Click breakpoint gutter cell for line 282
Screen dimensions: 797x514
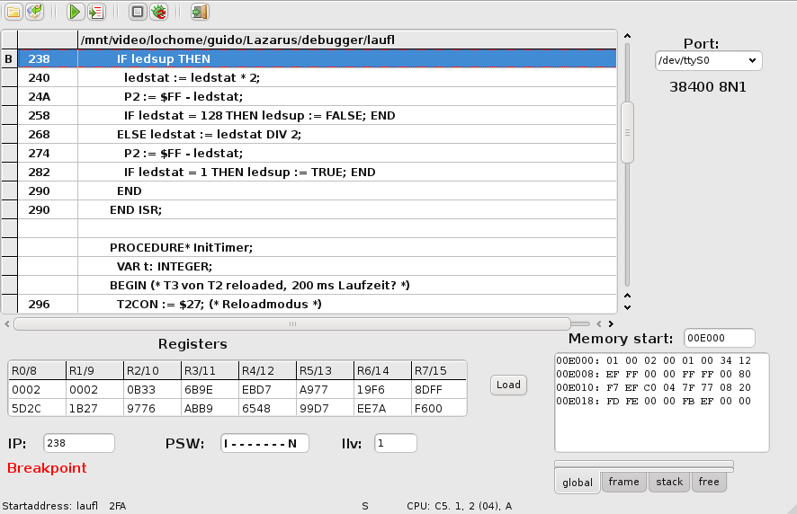coord(9,173)
